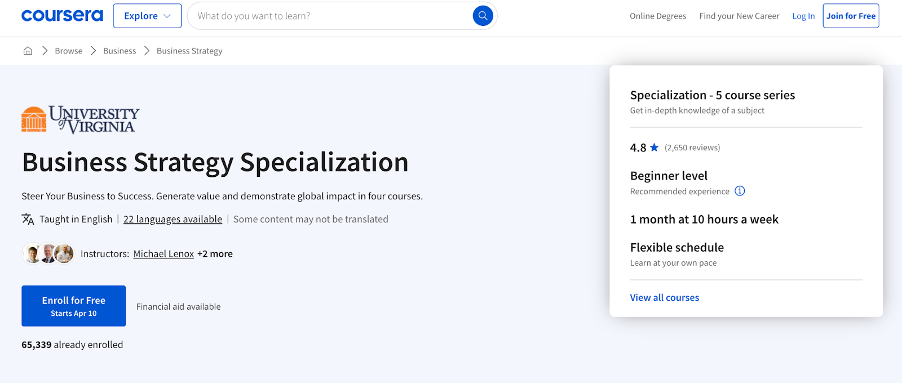Open the Log In link

pyautogui.click(x=803, y=16)
